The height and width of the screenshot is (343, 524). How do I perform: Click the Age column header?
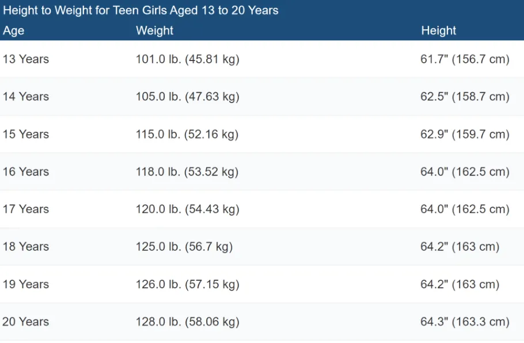pyautogui.click(x=14, y=31)
